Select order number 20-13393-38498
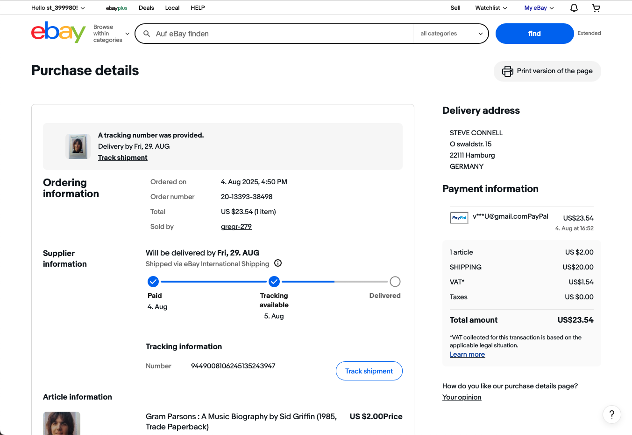Viewport: 632px width, 435px height. pos(247,197)
